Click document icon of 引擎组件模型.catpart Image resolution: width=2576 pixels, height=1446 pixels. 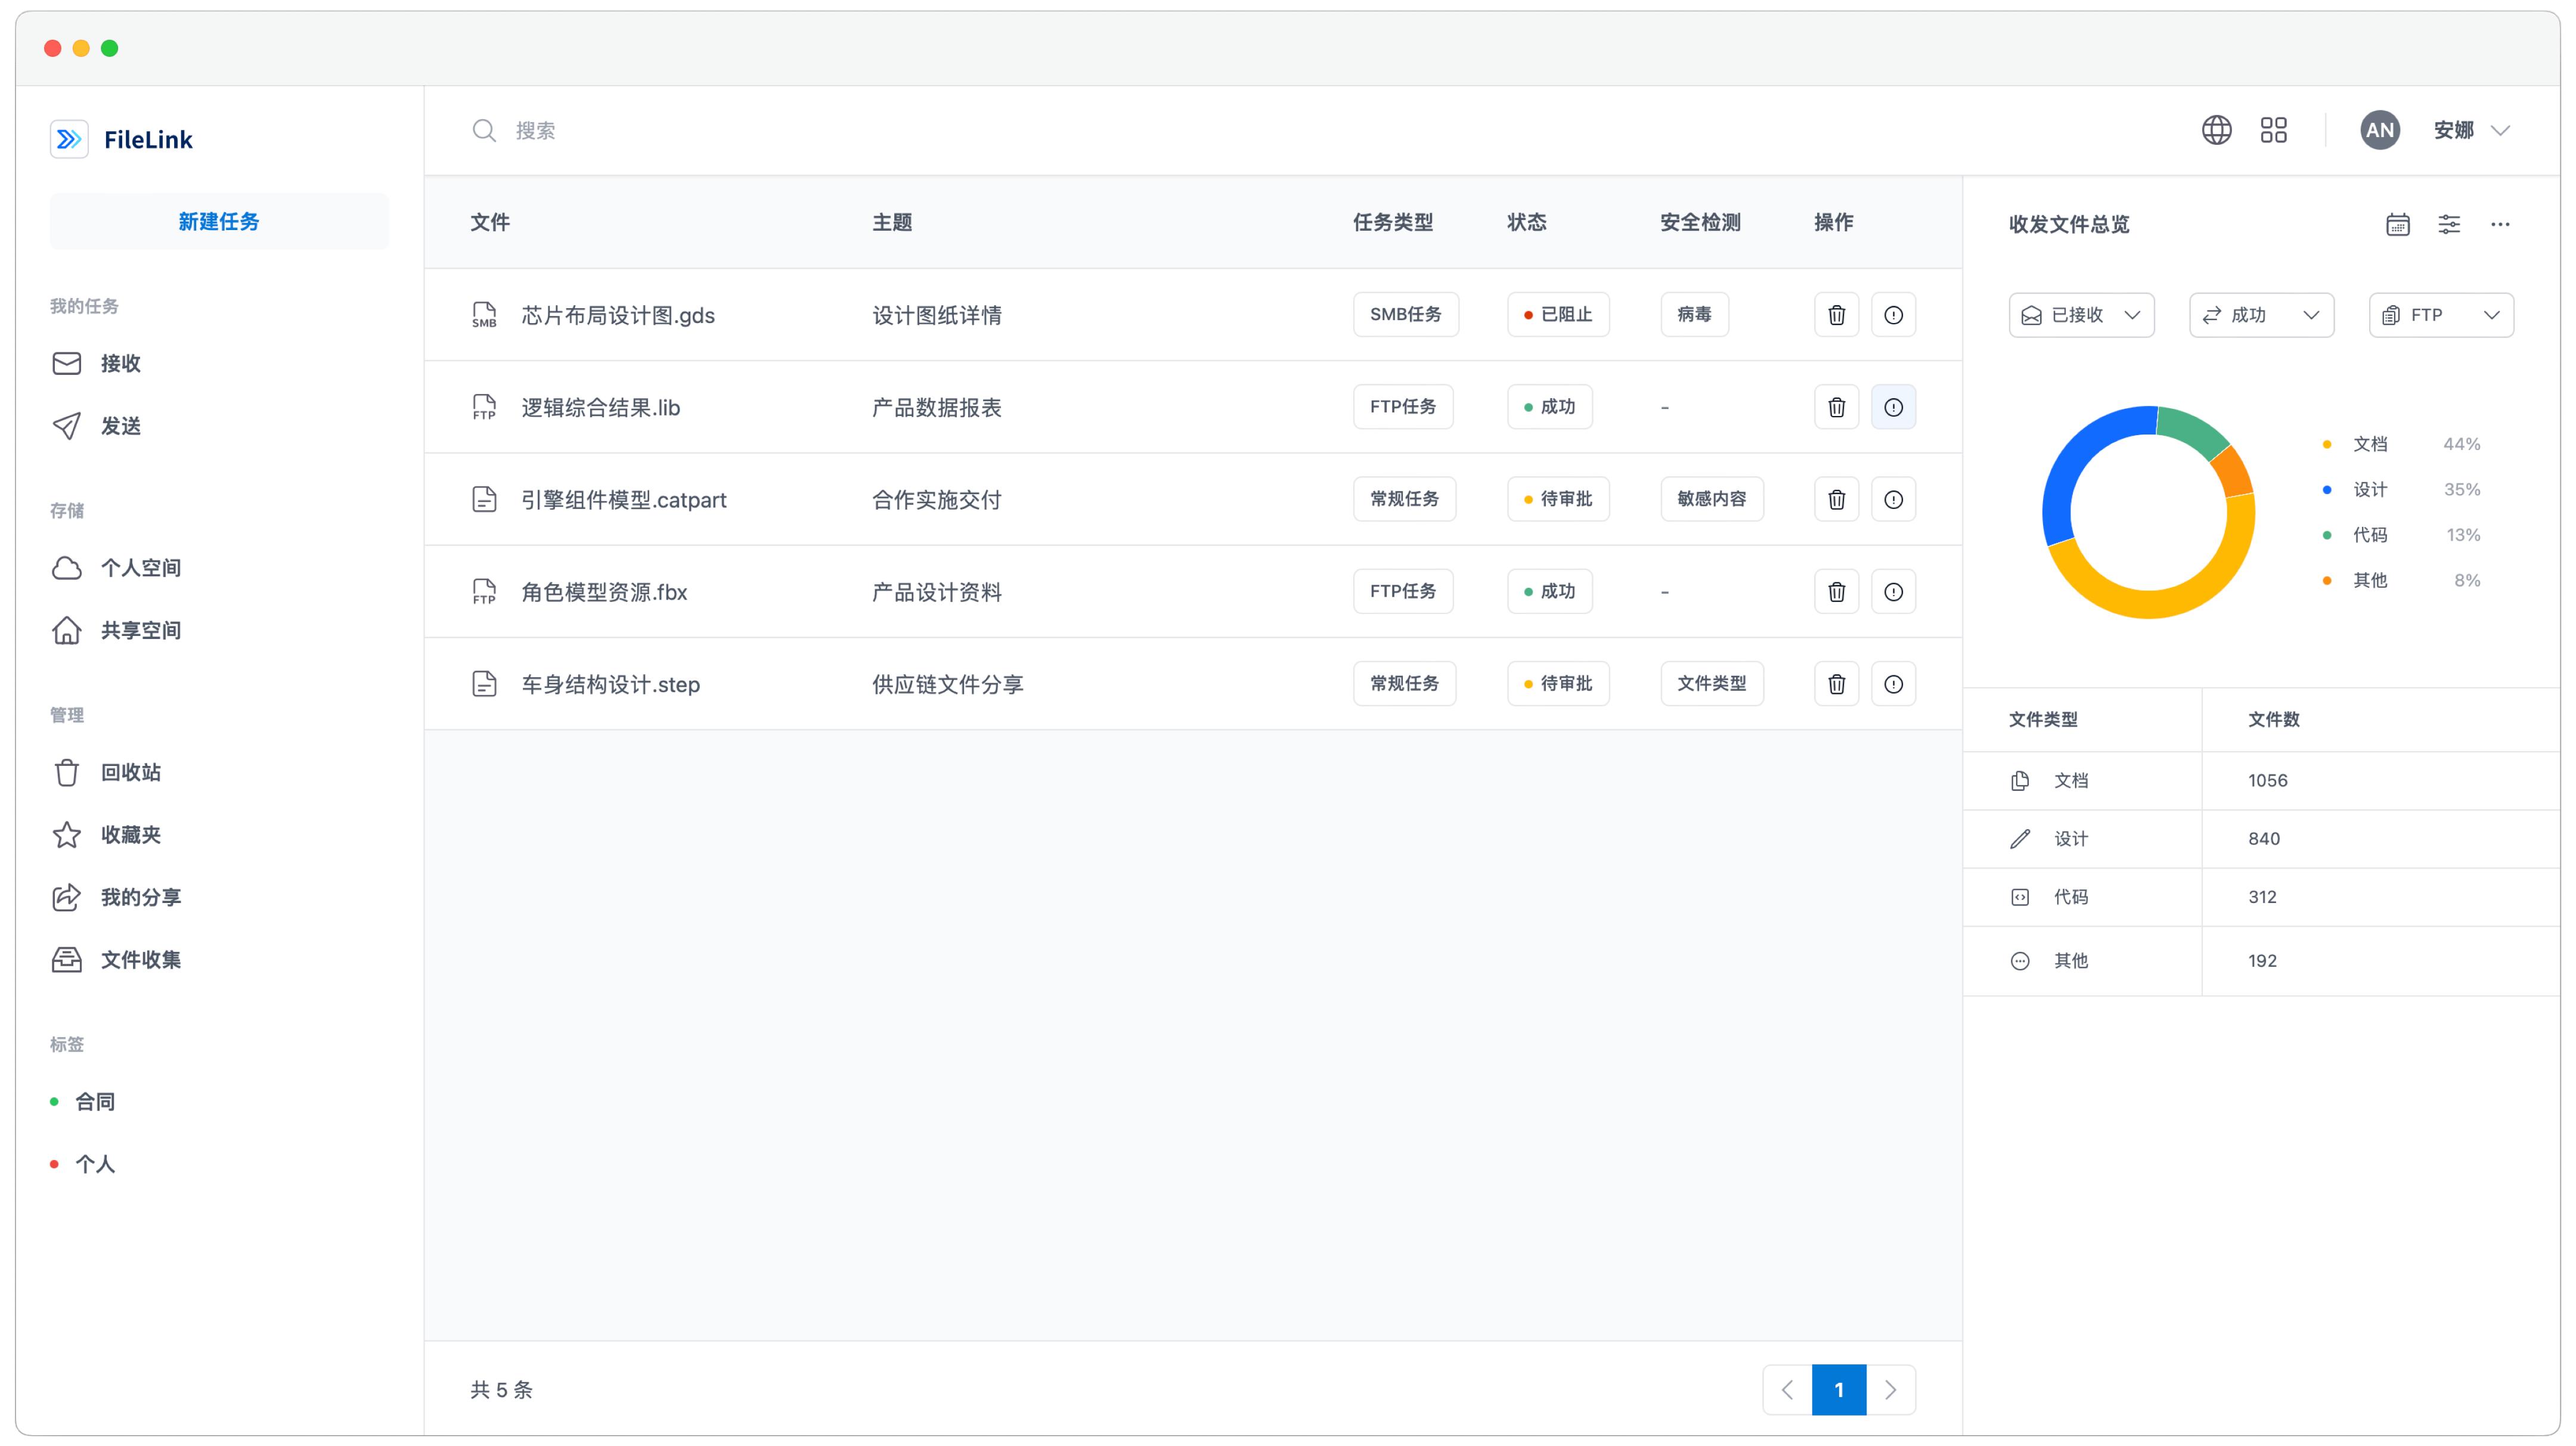(484, 499)
